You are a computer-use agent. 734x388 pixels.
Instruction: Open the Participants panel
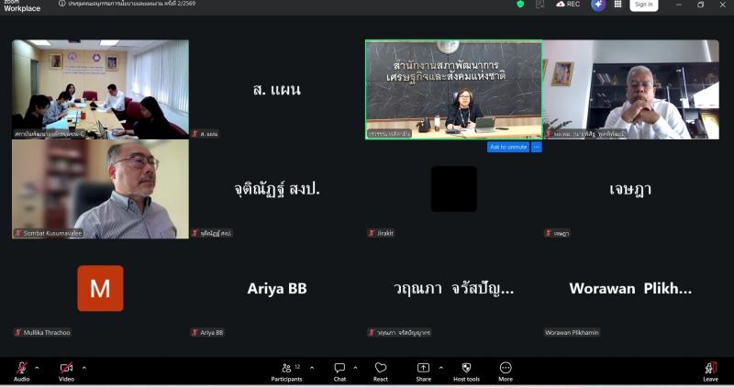286,371
